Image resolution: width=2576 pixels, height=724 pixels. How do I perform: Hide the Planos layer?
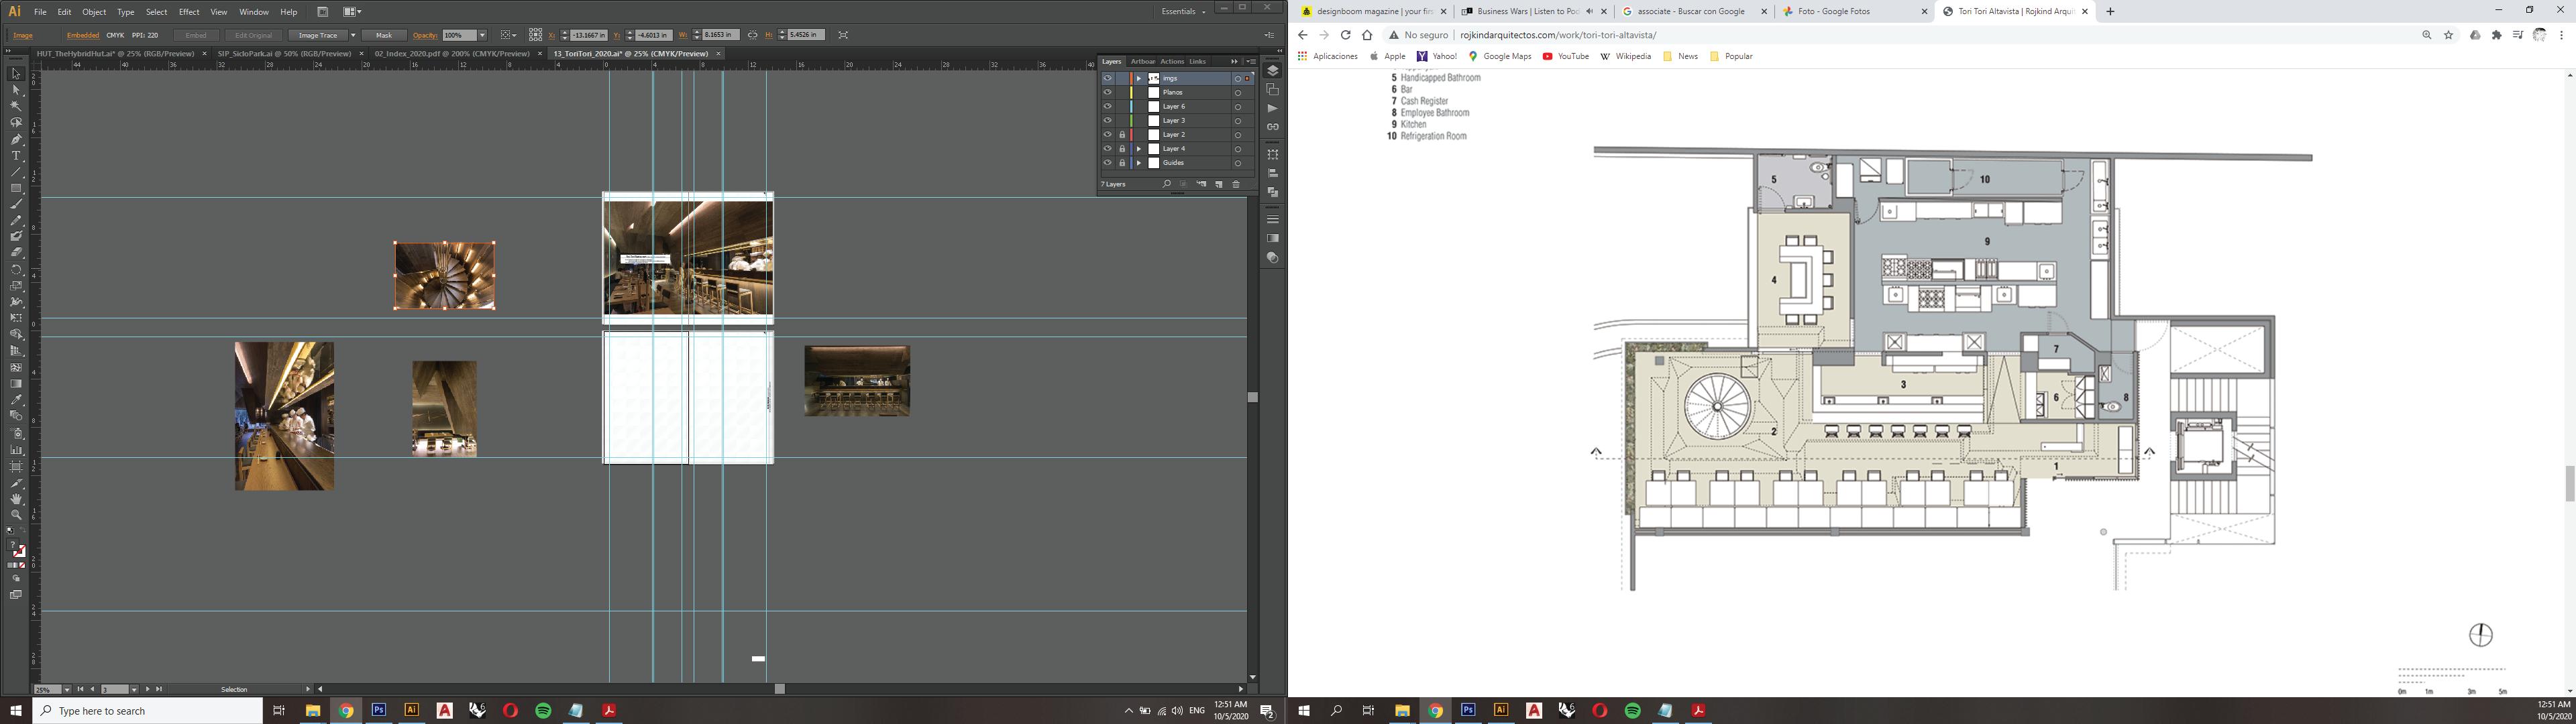click(1107, 92)
